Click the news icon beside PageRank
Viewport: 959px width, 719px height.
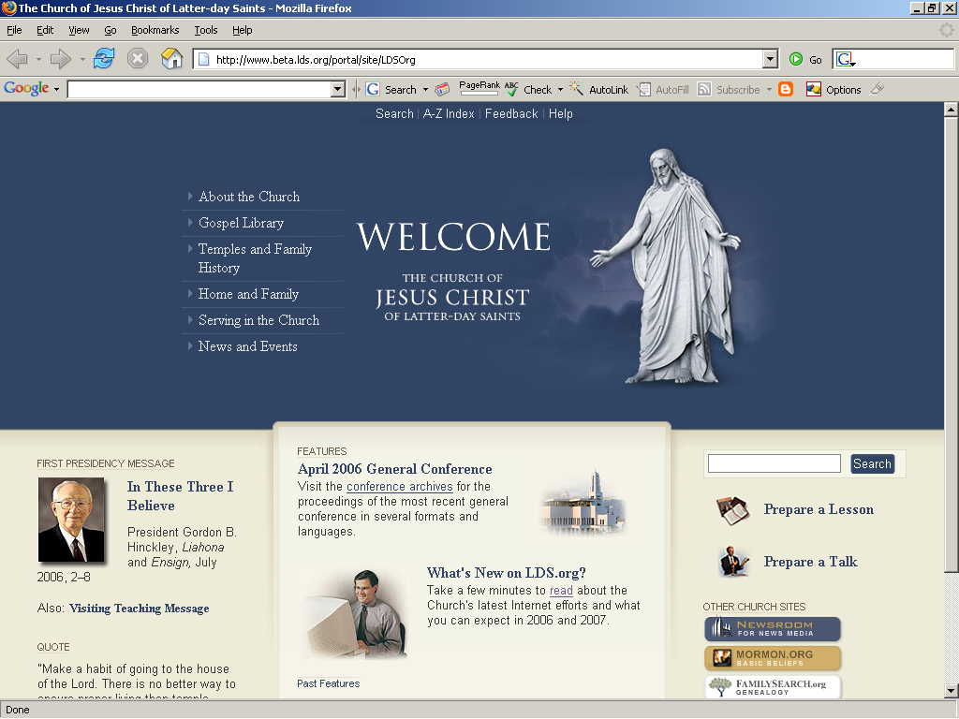point(442,90)
